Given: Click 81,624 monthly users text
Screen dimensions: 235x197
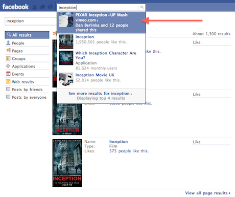Looking at the screenshot, I should [96, 68].
